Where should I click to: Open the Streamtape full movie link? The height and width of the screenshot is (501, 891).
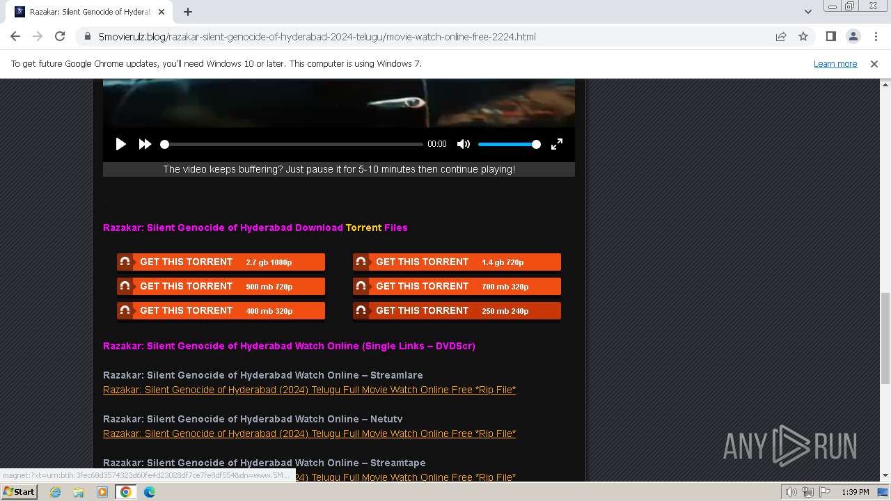(x=406, y=477)
